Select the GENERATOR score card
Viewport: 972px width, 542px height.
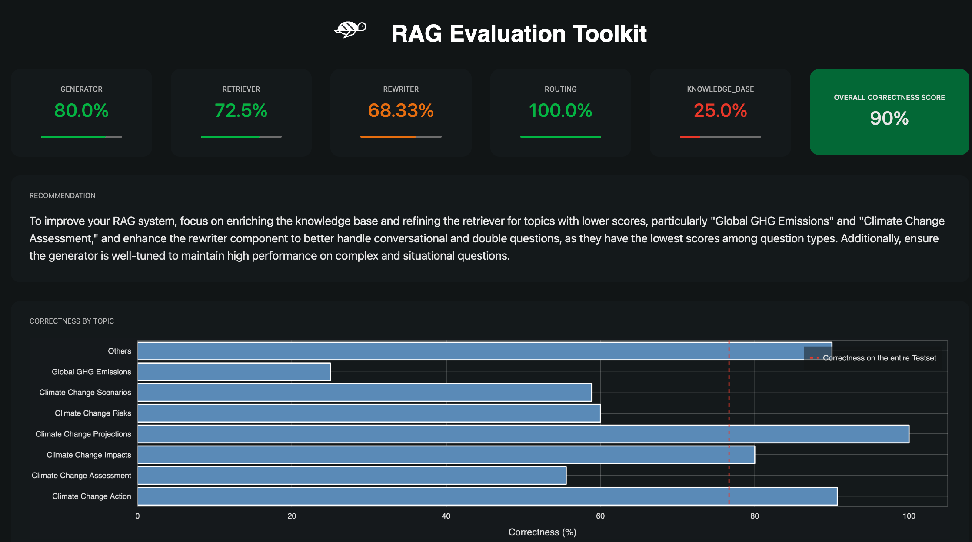click(x=81, y=112)
